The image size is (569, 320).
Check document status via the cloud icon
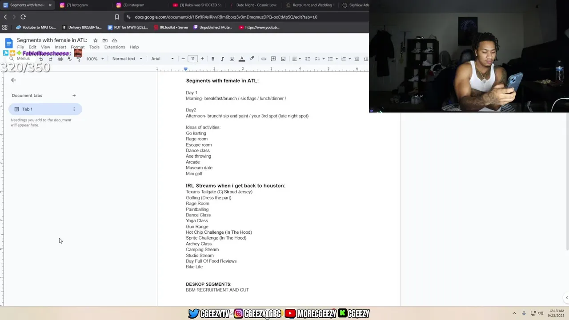pyautogui.click(x=114, y=40)
